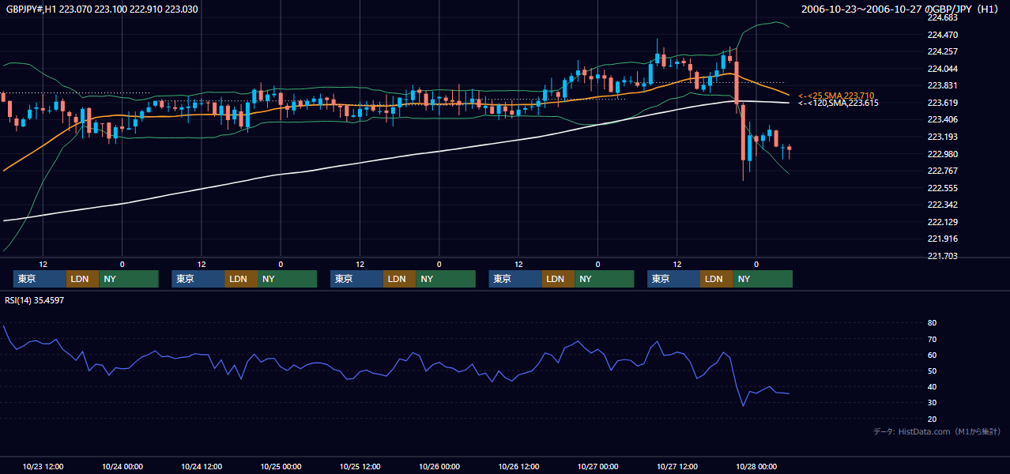Click the 10/27 12:00 time axis label
The width and height of the screenshot is (1010, 474).
(x=677, y=466)
